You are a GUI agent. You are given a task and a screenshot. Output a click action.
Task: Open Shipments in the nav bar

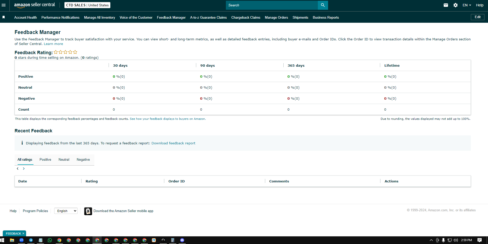[x=300, y=17]
